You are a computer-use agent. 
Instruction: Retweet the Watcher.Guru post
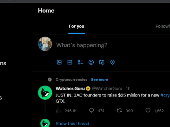point(119,111)
